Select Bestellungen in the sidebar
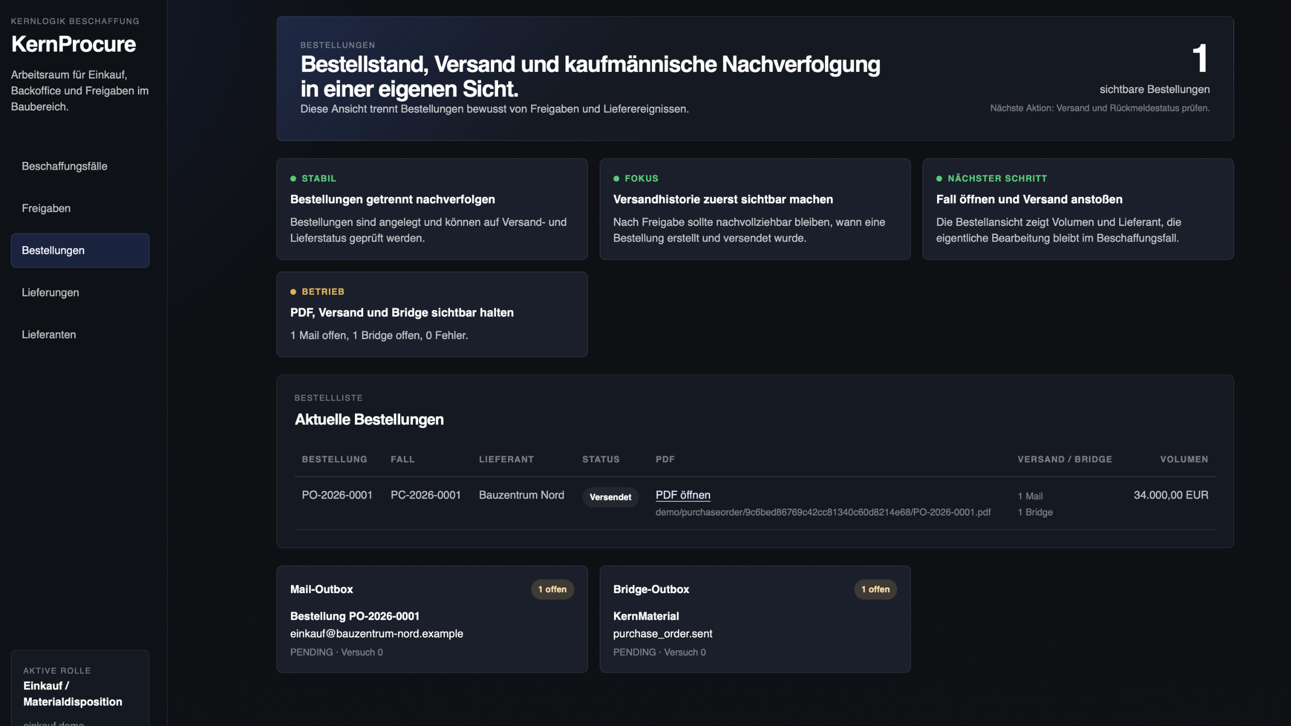Image resolution: width=1291 pixels, height=726 pixels. (x=53, y=250)
